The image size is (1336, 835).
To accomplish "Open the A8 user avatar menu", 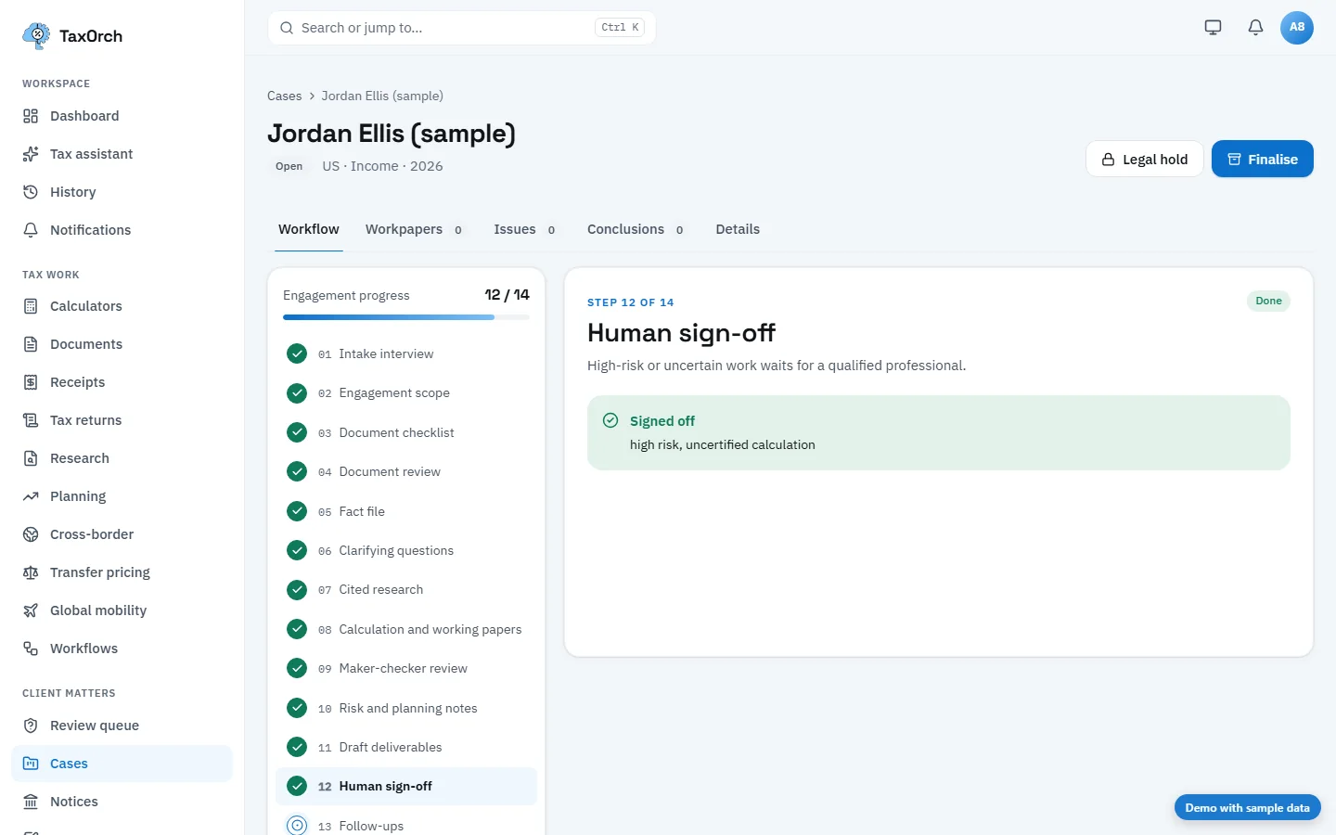I will (1296, 27).
